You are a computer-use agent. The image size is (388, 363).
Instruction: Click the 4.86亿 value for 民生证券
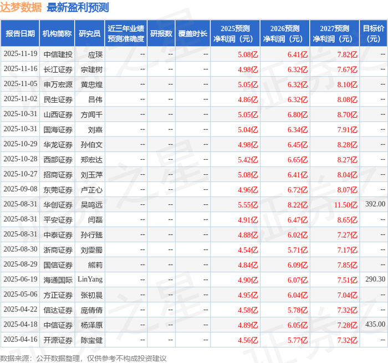(248, 100)
